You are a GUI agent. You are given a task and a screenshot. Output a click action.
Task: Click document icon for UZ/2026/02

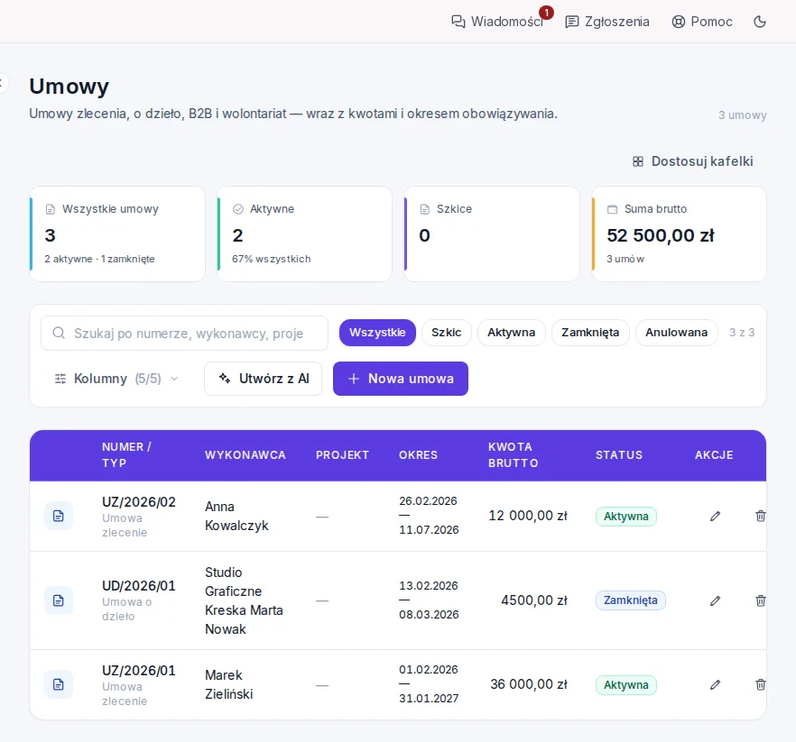click(x=59, y=516)
